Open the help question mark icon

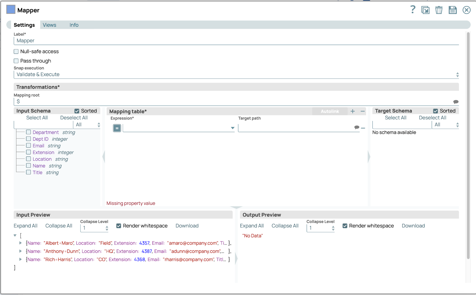point(413,10)
